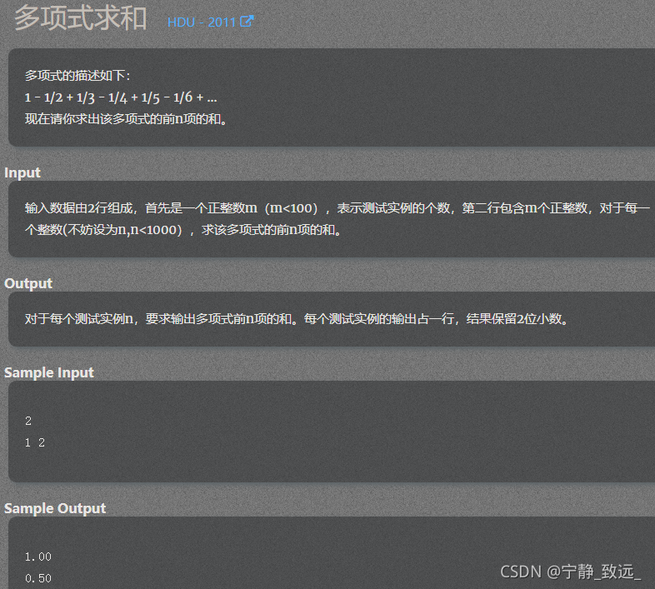Click the output sentence starting with 对于每个测试实例n
This screenshot has width=655, height=589.
[297, 319]
